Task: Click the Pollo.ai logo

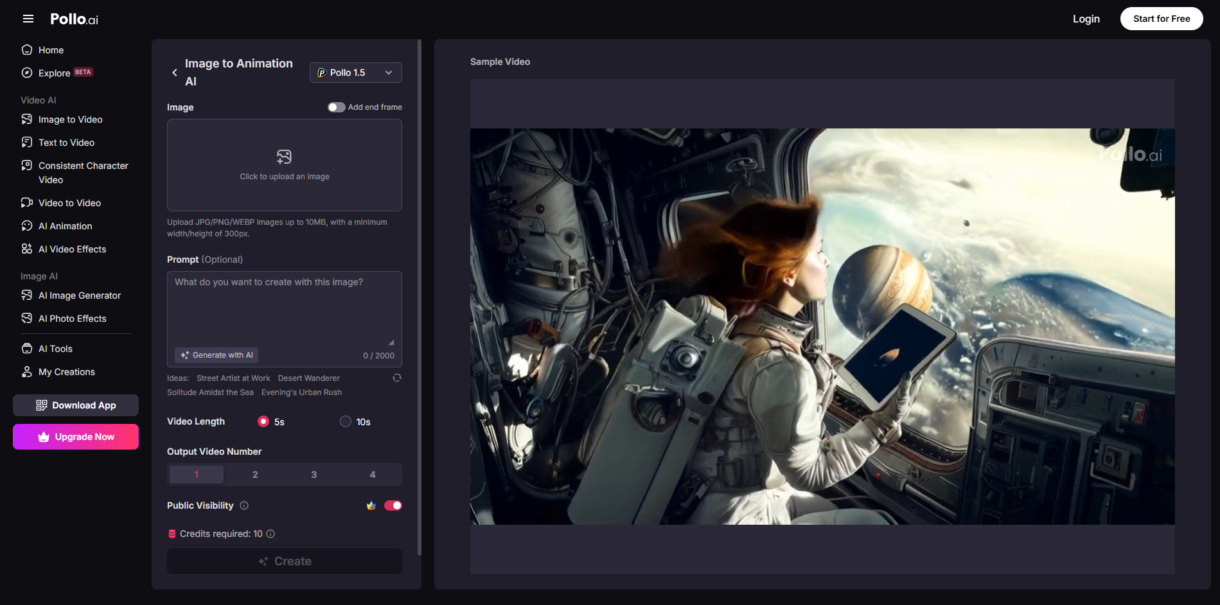Action: (x=74, y=19)
